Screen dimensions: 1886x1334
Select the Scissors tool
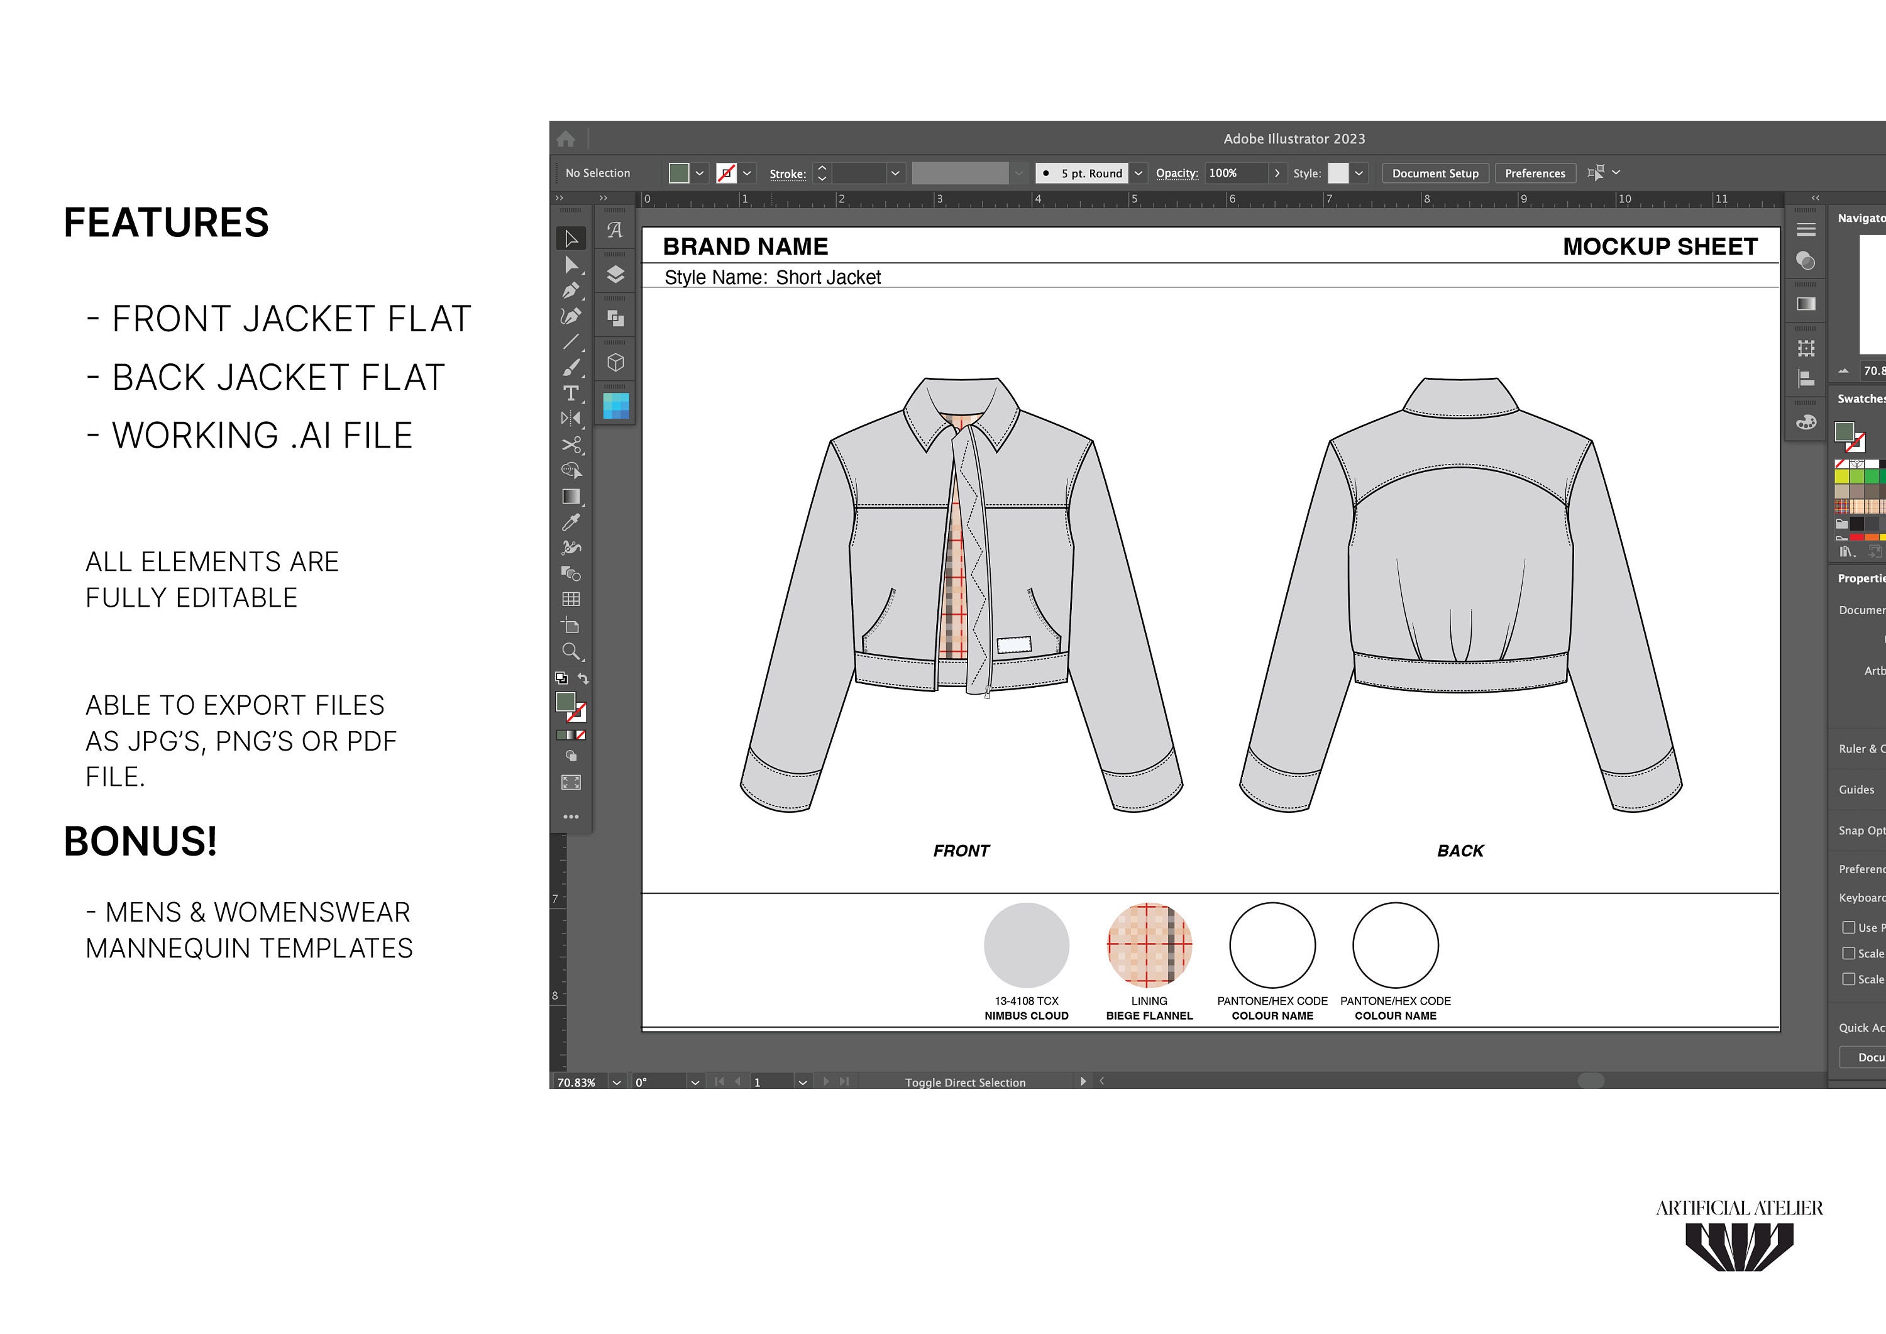[573, 445]
